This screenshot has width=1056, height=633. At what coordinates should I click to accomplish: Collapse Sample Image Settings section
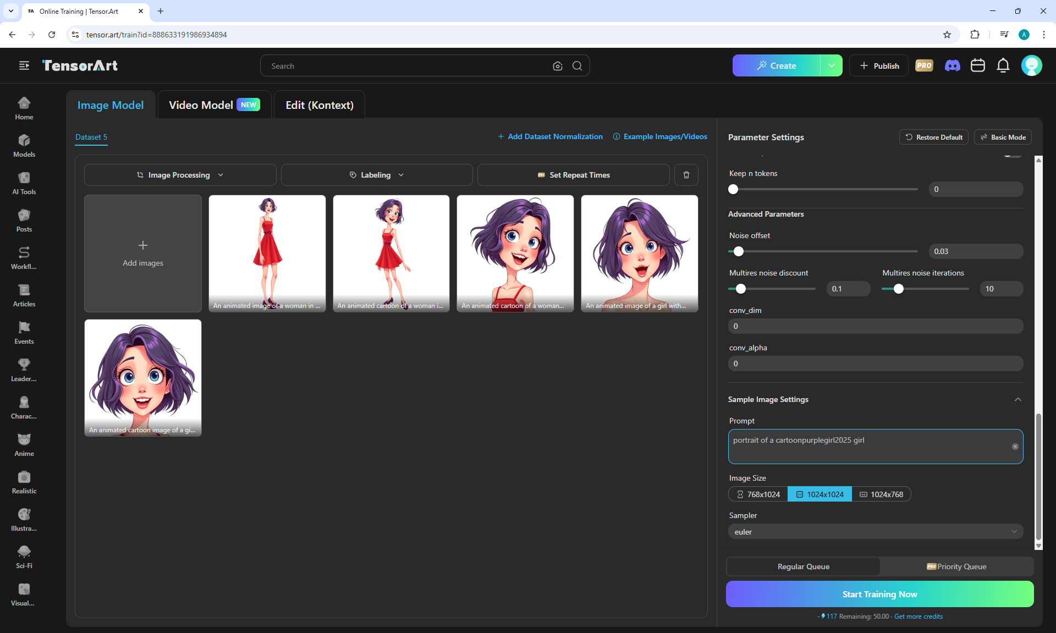pyautogui.click(x=1018, y=399)
